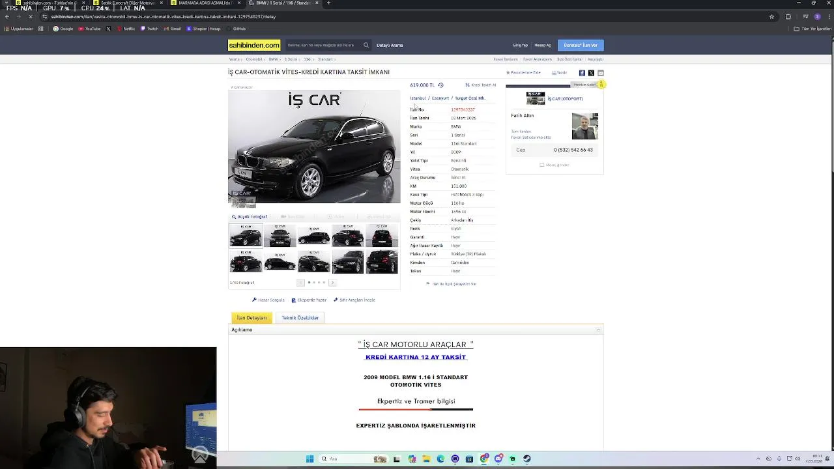This screenshot has height=469, width=834.
Task: Click the Yazdır printer icon
Action: pos(554,73)
